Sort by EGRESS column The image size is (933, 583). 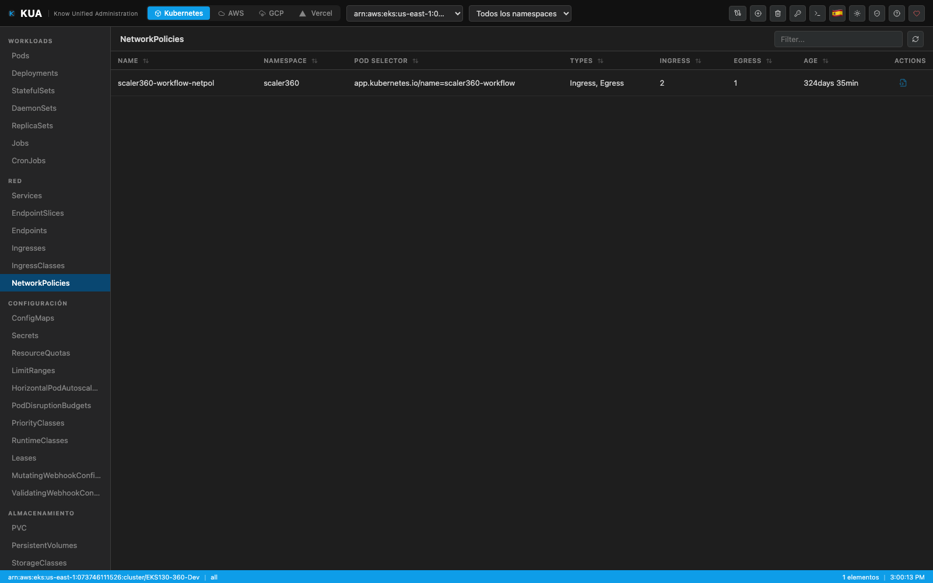click(x=769, y=61)
